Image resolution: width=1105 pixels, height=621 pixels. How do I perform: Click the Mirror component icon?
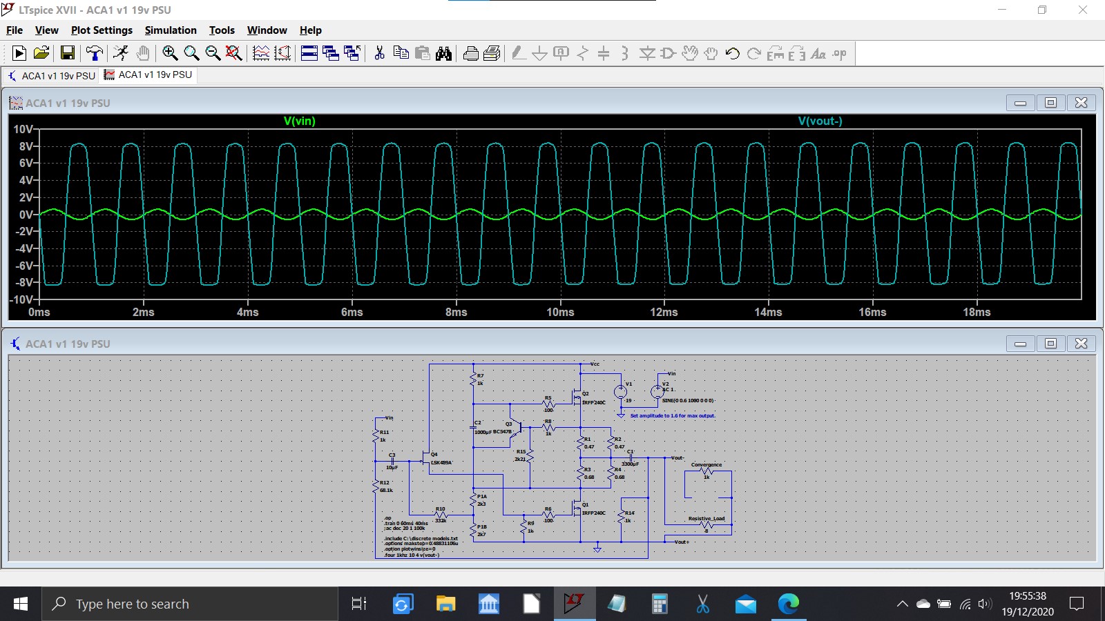tap(797, 53)
